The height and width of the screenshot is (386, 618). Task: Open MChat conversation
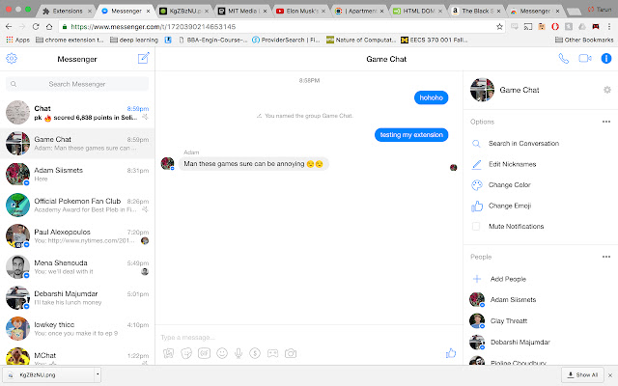click(77, 356)
